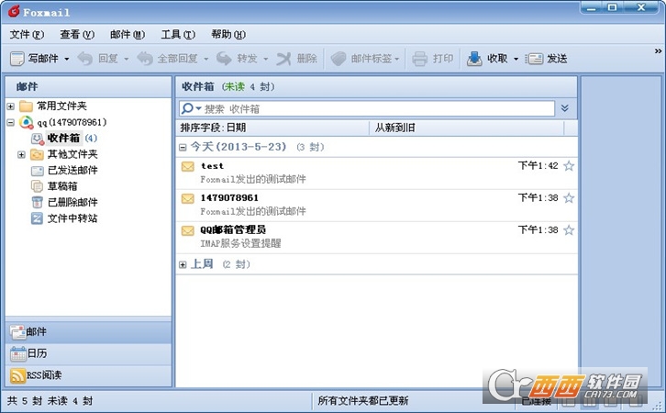The image size is (666, 413).
Task: Click the Reply All (全部回复) icon
Action: pyautogui.click(x=145, y=59)
